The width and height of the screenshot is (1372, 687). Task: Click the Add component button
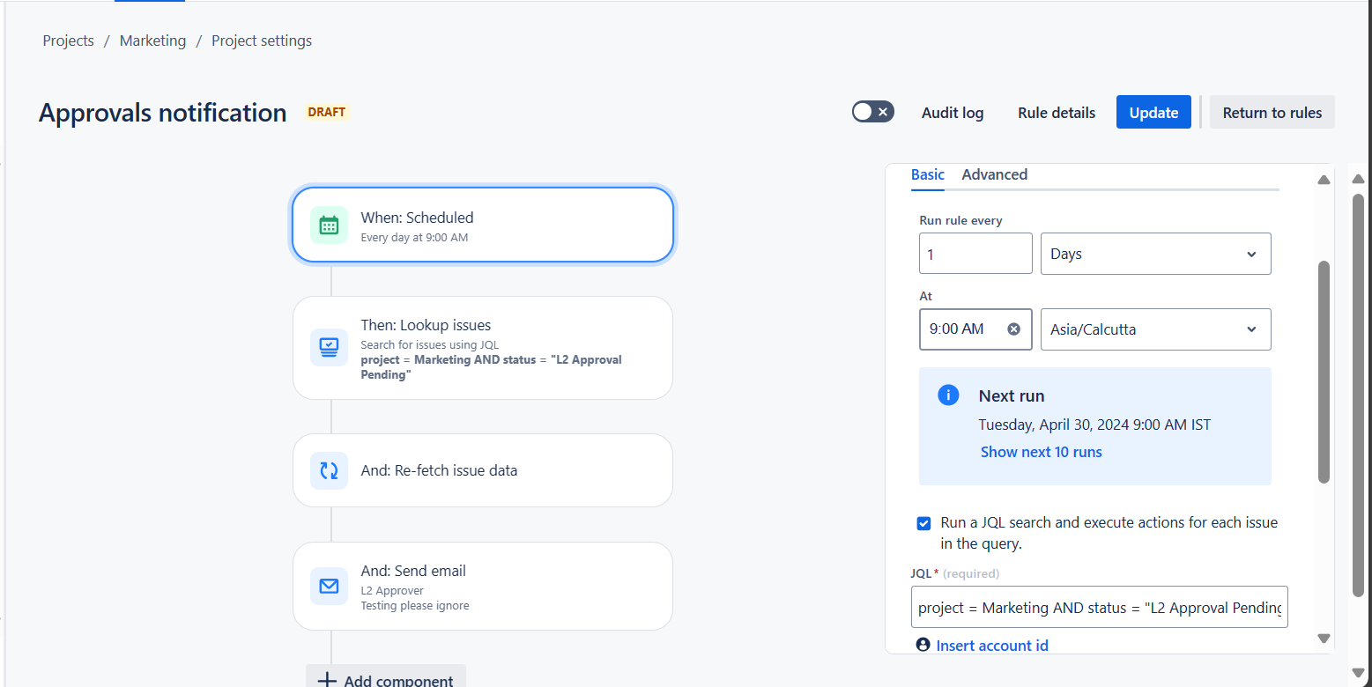[386, 676]
